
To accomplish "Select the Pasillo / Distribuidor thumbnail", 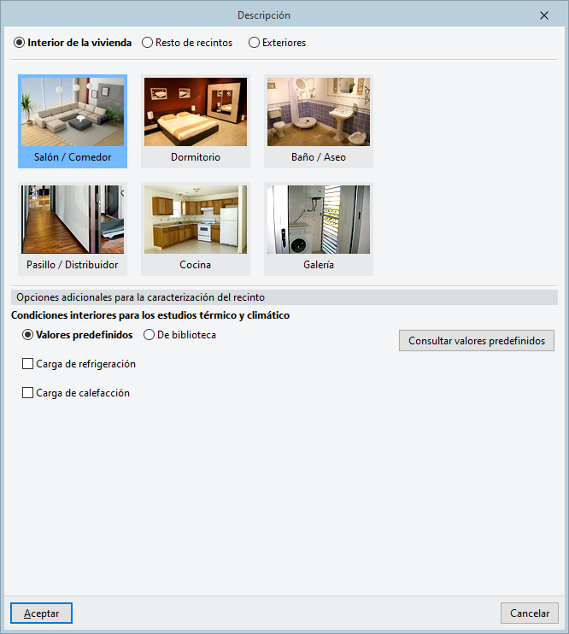I will [x=73, y=228].
